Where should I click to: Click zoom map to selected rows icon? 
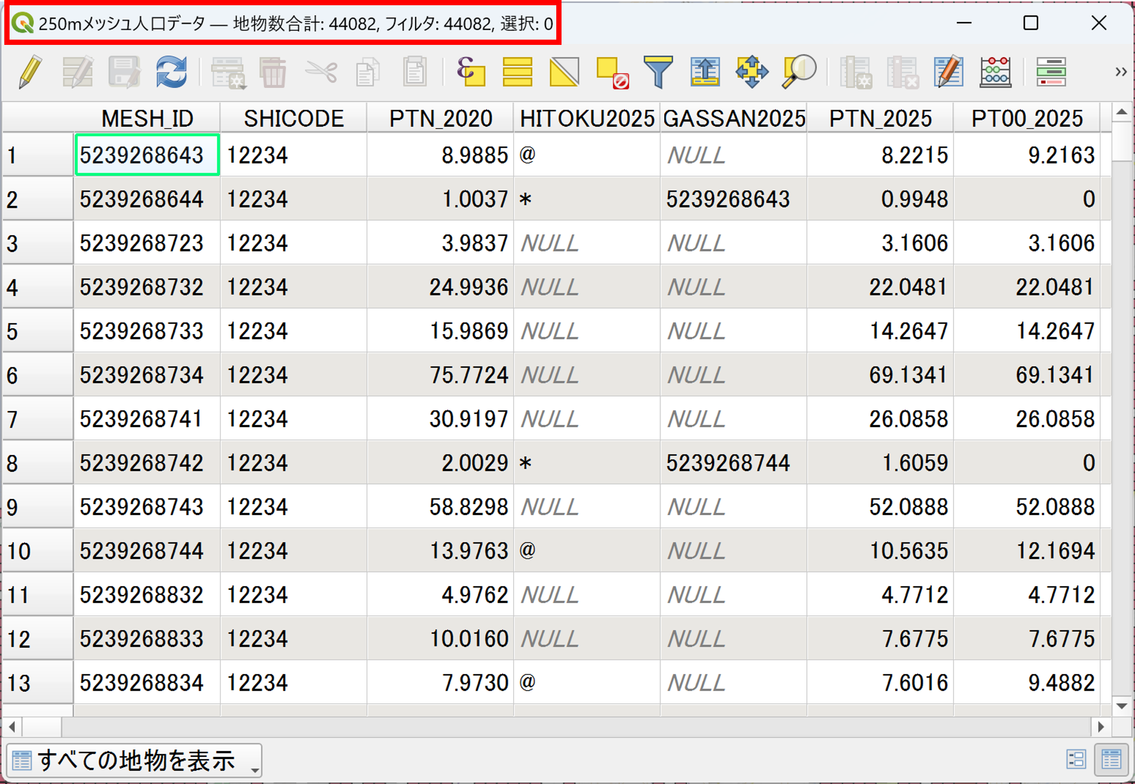point(799,72)
